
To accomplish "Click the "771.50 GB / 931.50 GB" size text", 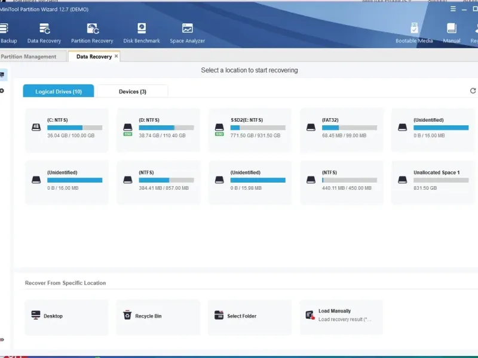I will (x=256, y=135).
